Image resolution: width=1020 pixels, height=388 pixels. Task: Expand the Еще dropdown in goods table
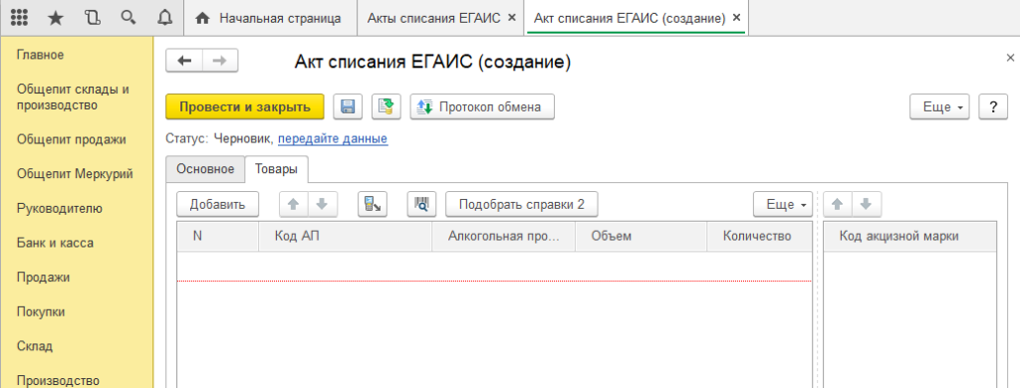pyautogui.click(x=783, y=204)
